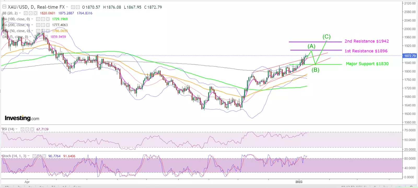Click the Major Support $1830 annotation

367,64
